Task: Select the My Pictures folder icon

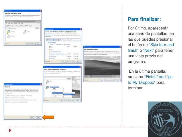Action: click(9, 36)
